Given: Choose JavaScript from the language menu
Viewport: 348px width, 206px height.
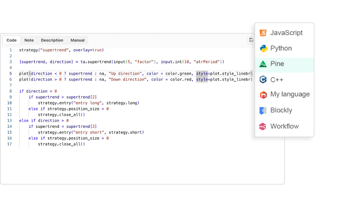Looking at the screenshot, I should click(285, 33).
